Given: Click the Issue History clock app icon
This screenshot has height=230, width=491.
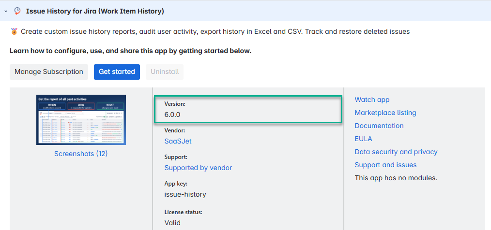Looking at the screenshot, I should click(17, 11).
